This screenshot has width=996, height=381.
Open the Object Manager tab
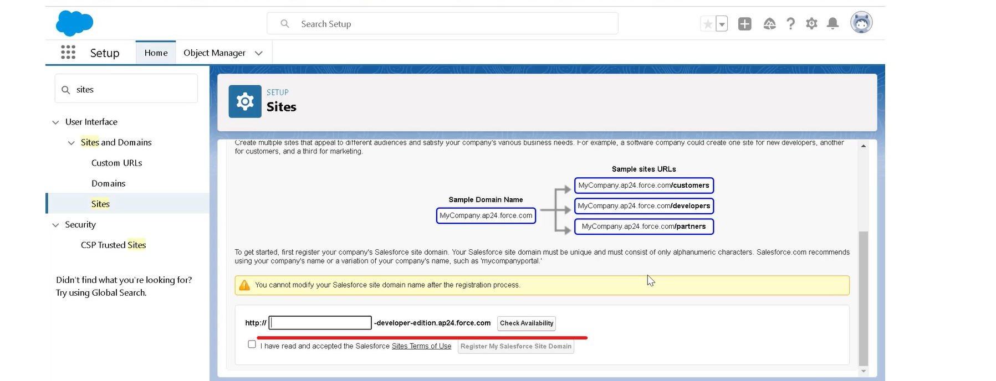click(x=214, y=53)
